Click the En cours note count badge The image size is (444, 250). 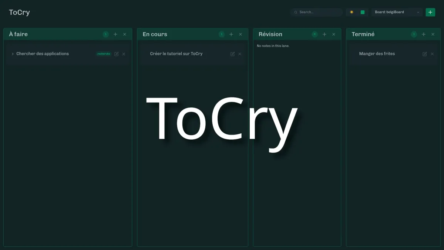point(222,34)
